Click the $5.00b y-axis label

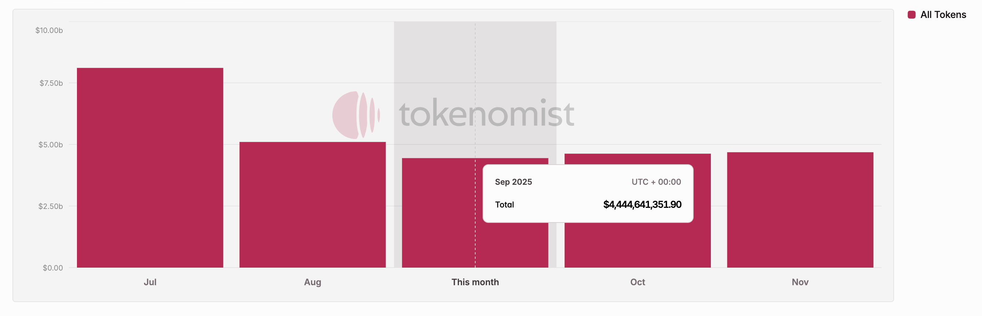(x=50, y=144)
